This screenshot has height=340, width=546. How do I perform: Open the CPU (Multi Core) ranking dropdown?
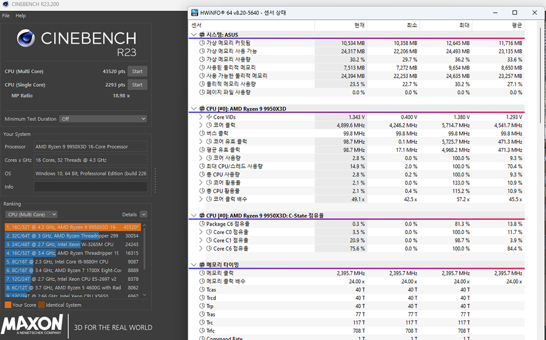coord(31,214)
